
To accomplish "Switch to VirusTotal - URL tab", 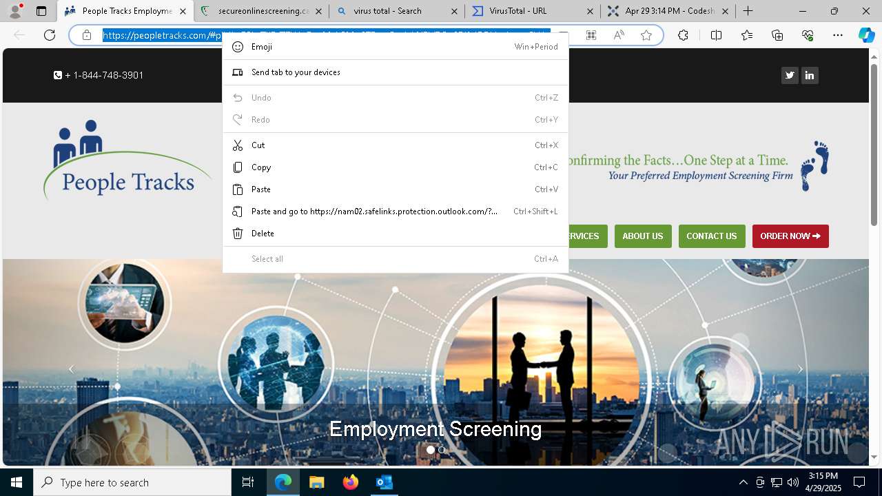I will pyautogui.click(x=533, y=11).
